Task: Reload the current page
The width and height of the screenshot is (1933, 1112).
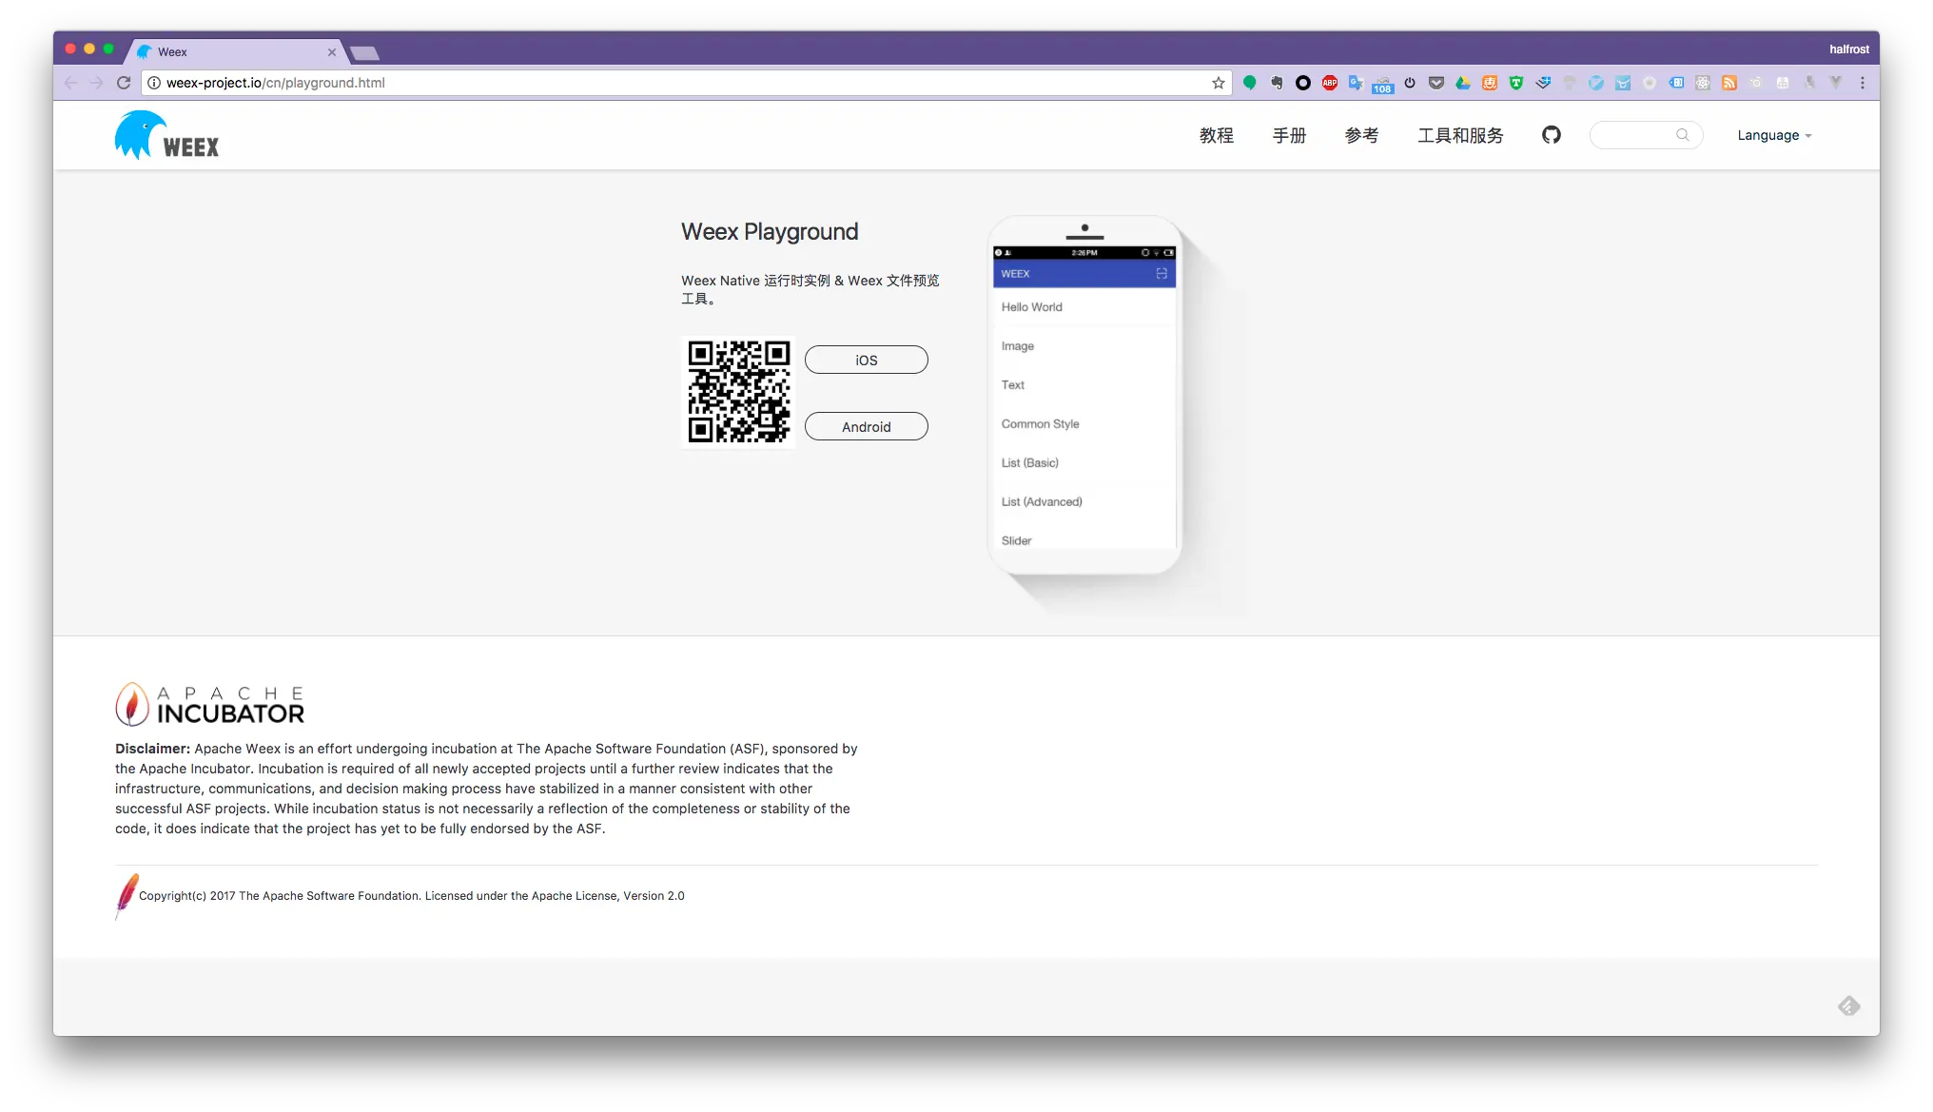Action: (x=124, y=83)
